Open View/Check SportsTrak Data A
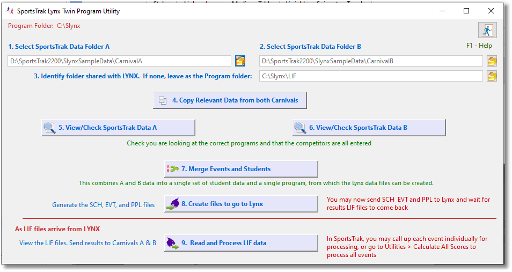Viewport: 512px width, 272px height. 118,128
